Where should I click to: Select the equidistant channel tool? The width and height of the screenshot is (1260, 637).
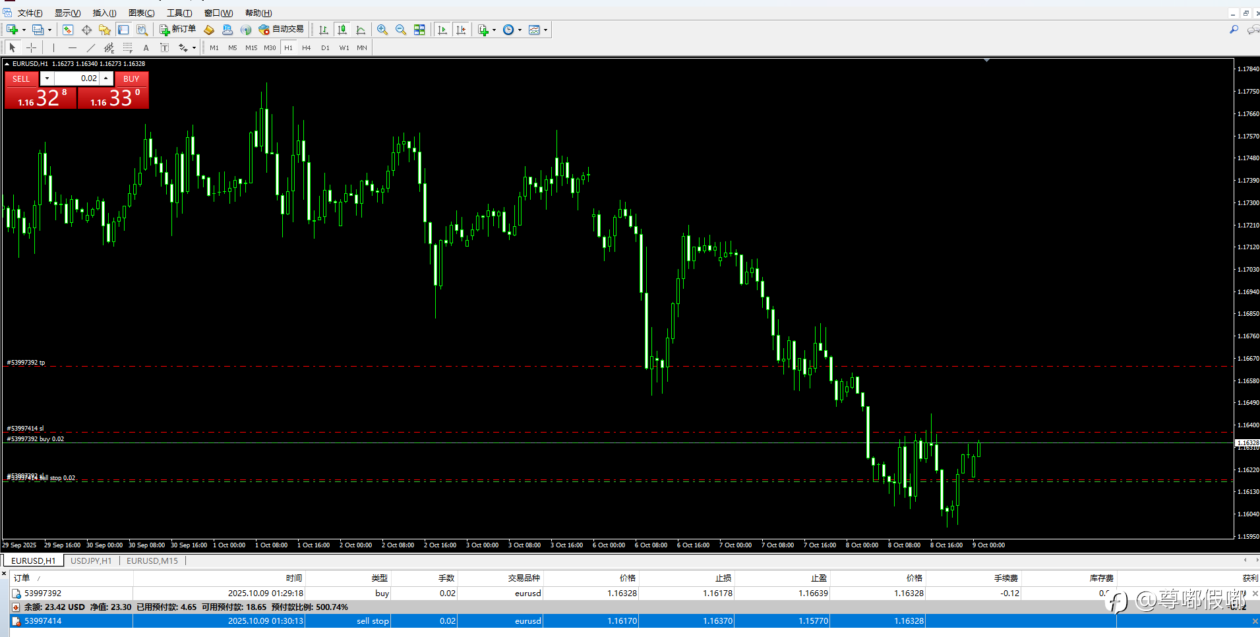(109, 47)
